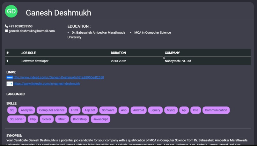Select the Sql skill tag

click(x=12, y=110)
